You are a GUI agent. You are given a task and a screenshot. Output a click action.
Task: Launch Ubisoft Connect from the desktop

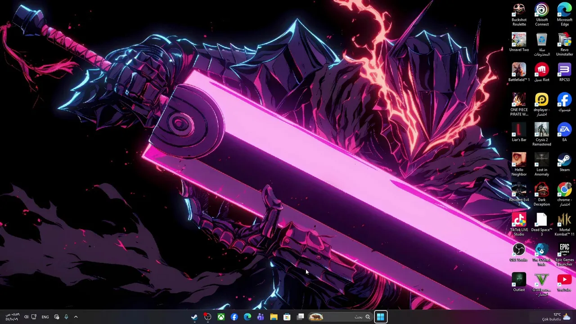click(x=542, y=15)
